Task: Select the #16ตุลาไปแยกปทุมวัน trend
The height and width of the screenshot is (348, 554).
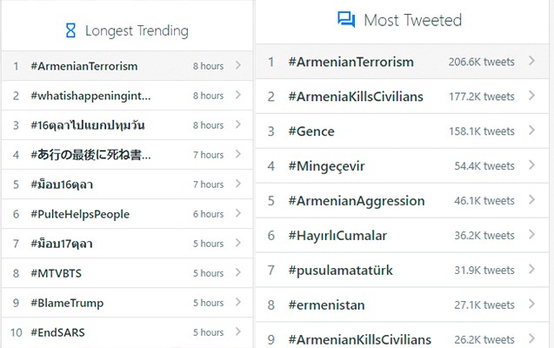Action: (88, 125)
